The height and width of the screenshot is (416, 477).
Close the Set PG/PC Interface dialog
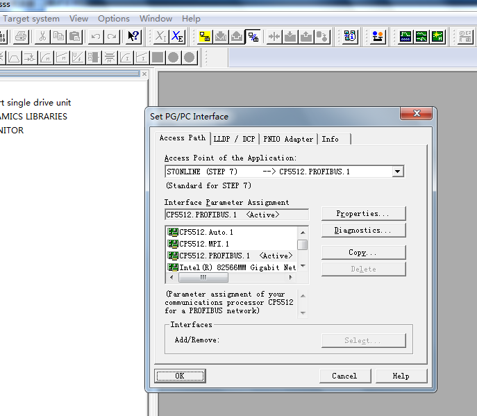coord(417,113)
